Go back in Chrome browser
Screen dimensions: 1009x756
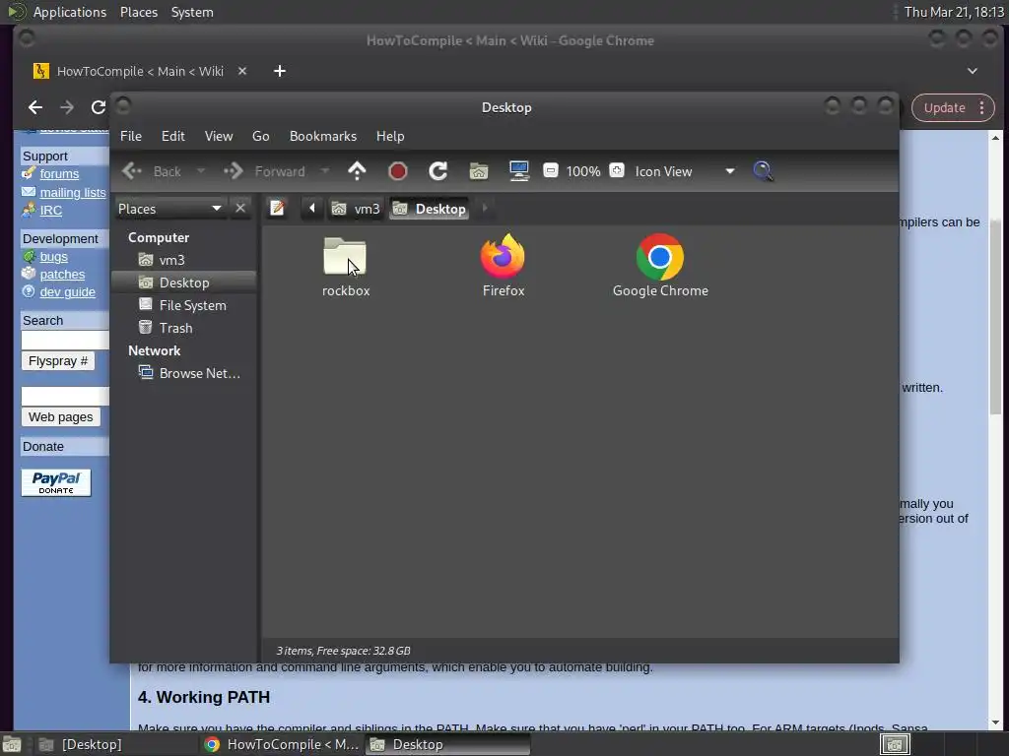point(35,107)
